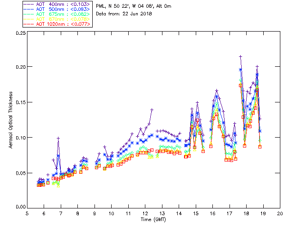Click the station info line starting PML

(134, 6)
